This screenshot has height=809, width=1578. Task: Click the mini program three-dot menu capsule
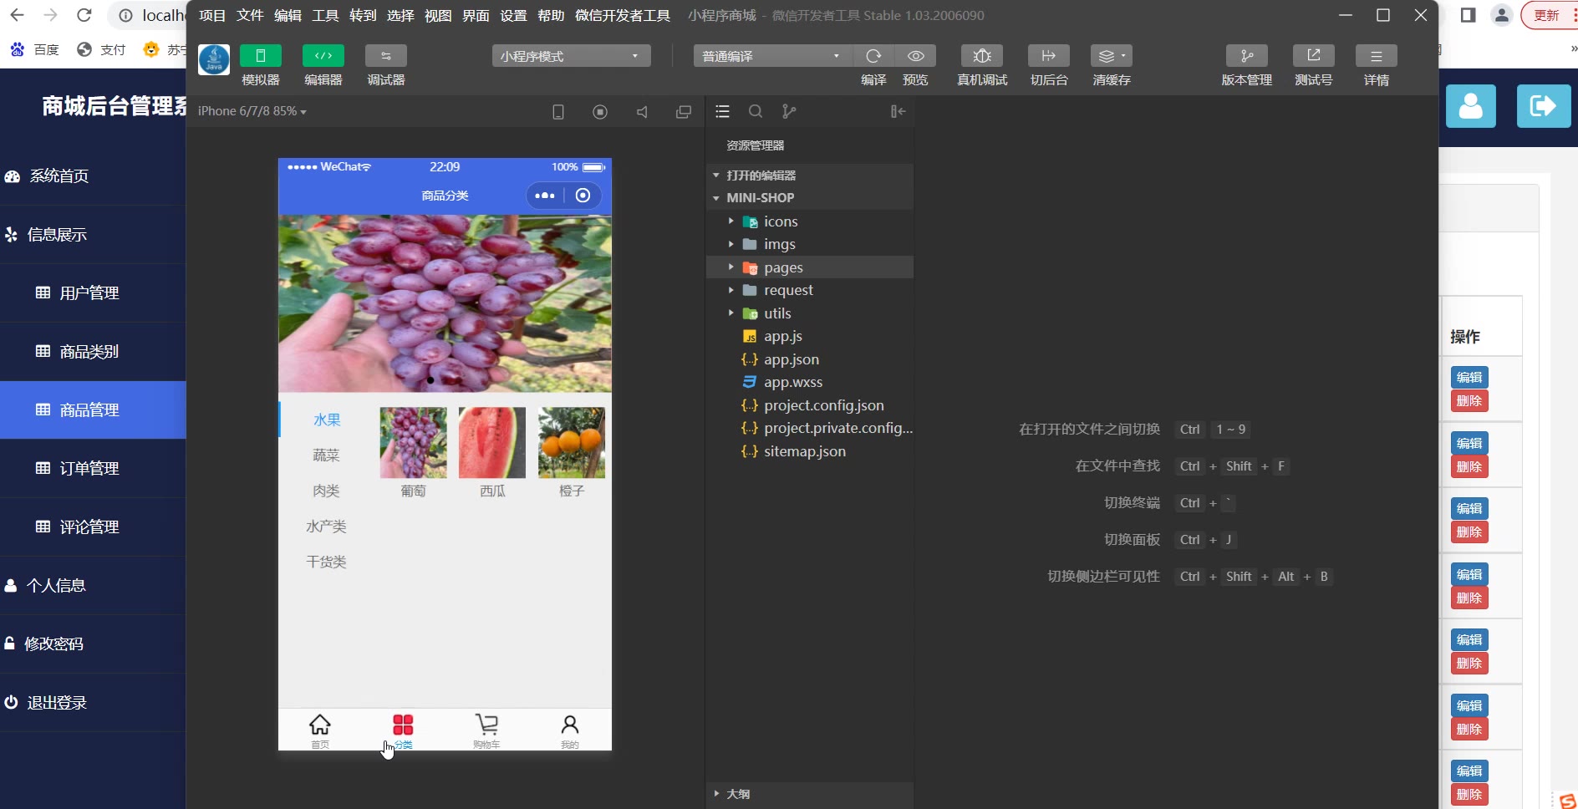click(545, 196)
